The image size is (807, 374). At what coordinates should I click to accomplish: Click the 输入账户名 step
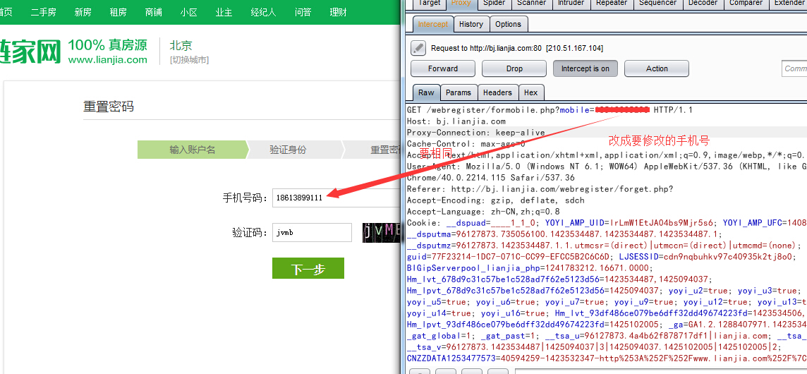(192, 150)
